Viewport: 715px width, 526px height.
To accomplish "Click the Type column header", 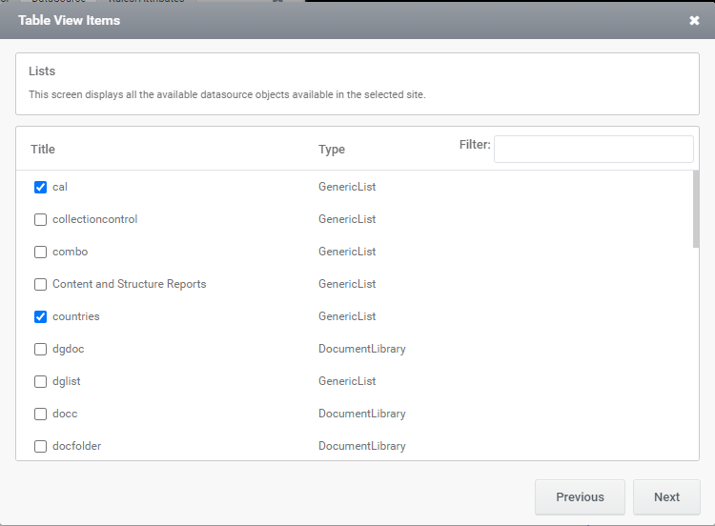I will (332, 150).
